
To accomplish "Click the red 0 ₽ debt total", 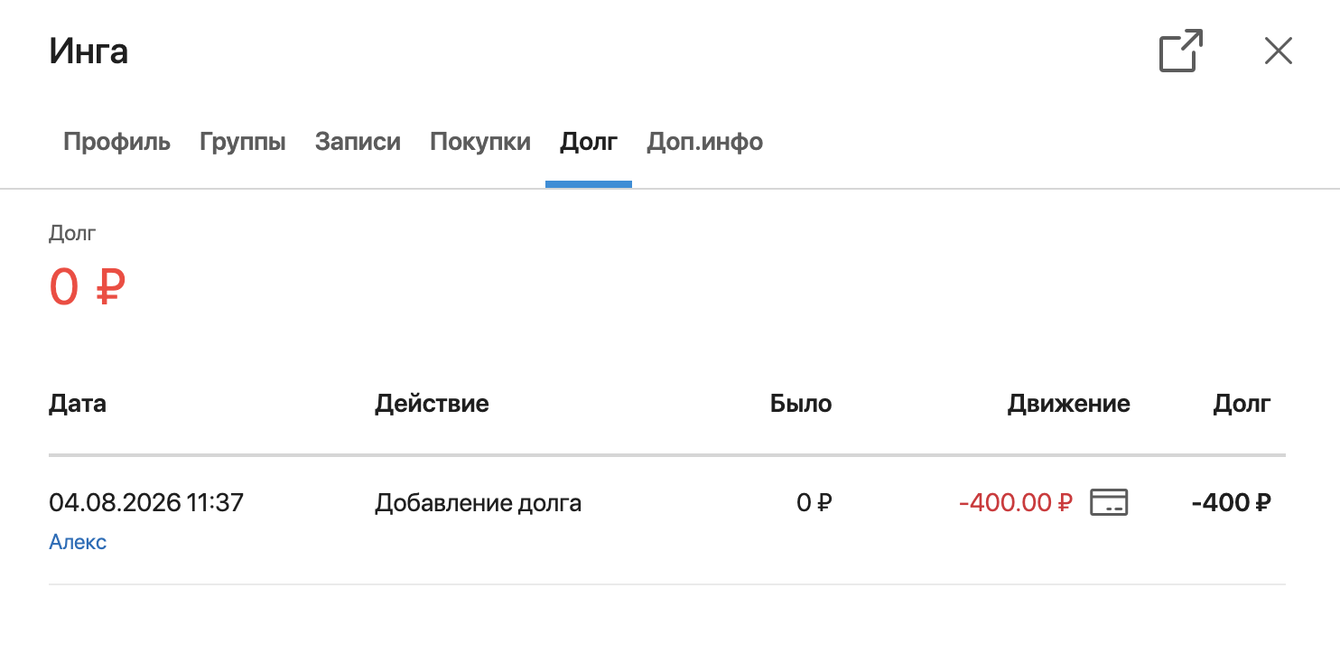I will pyautogui.click(x=87, y=287).
